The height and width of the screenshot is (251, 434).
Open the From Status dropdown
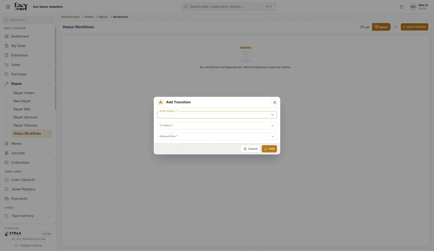[x=217, y=115]
